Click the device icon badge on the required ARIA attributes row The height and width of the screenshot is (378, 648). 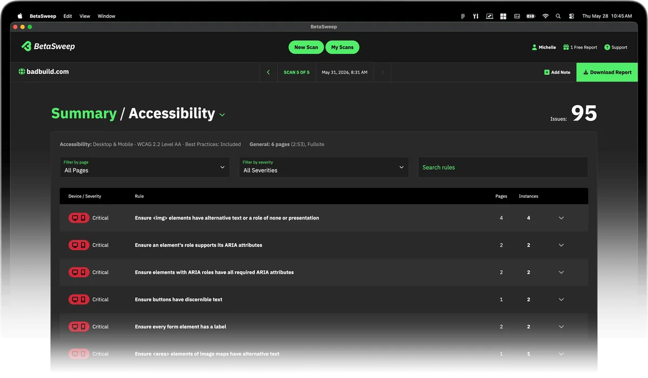pos(79,272)
